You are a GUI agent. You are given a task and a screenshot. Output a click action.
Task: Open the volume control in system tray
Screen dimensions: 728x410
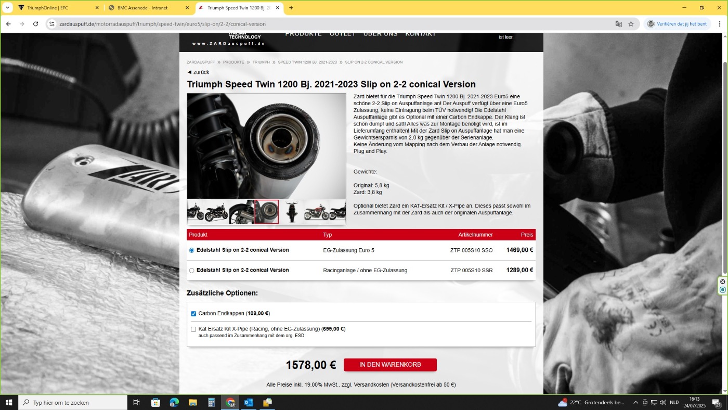(662, 402)
